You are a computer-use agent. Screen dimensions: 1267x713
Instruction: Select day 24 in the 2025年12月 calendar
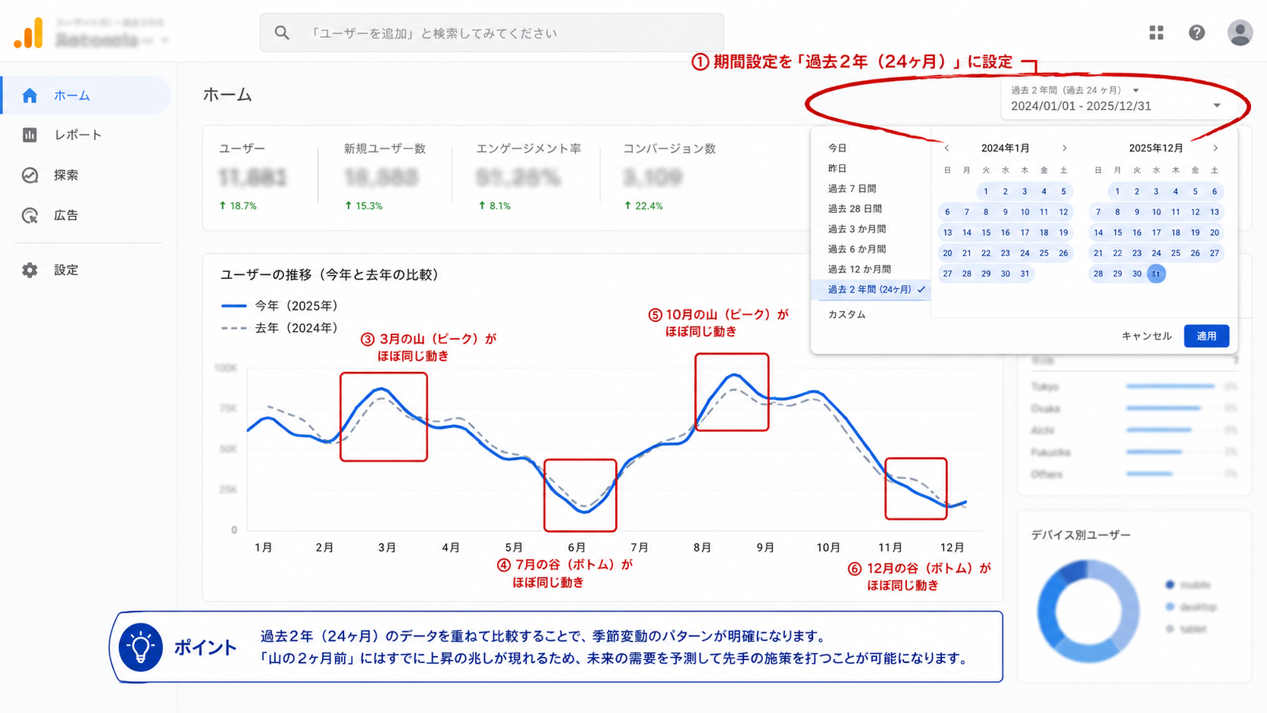(1156, 253)
